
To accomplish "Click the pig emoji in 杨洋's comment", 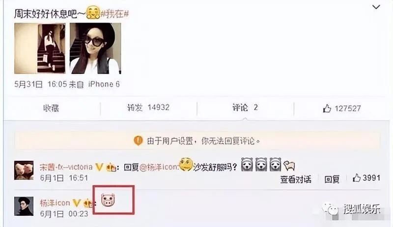I will click(x=108, y=200).
